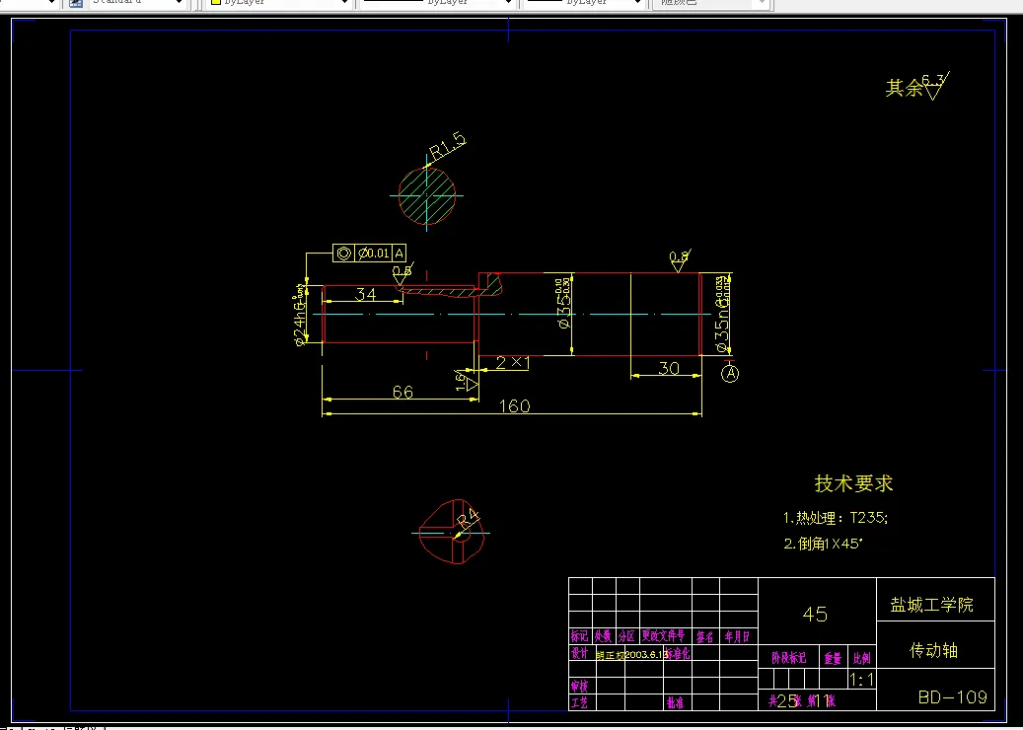Click the 审核 row label

click(579, 687)
